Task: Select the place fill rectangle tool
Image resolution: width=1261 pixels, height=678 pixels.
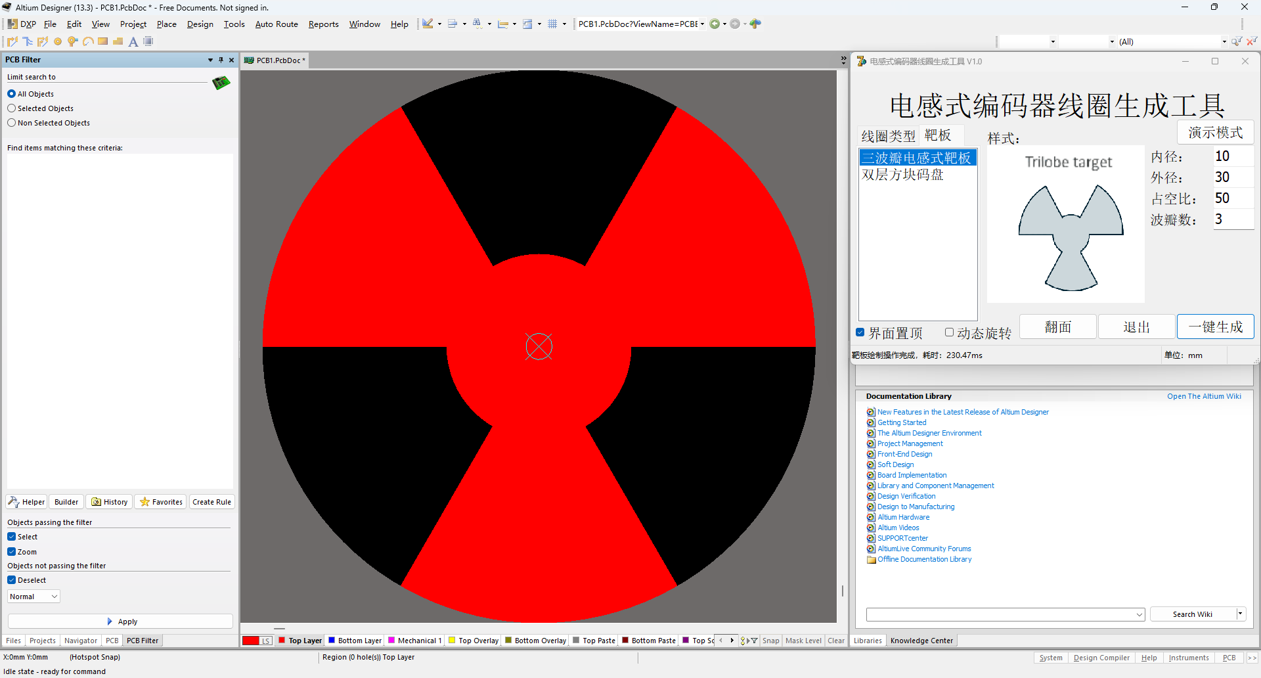Action: (103, 41)
